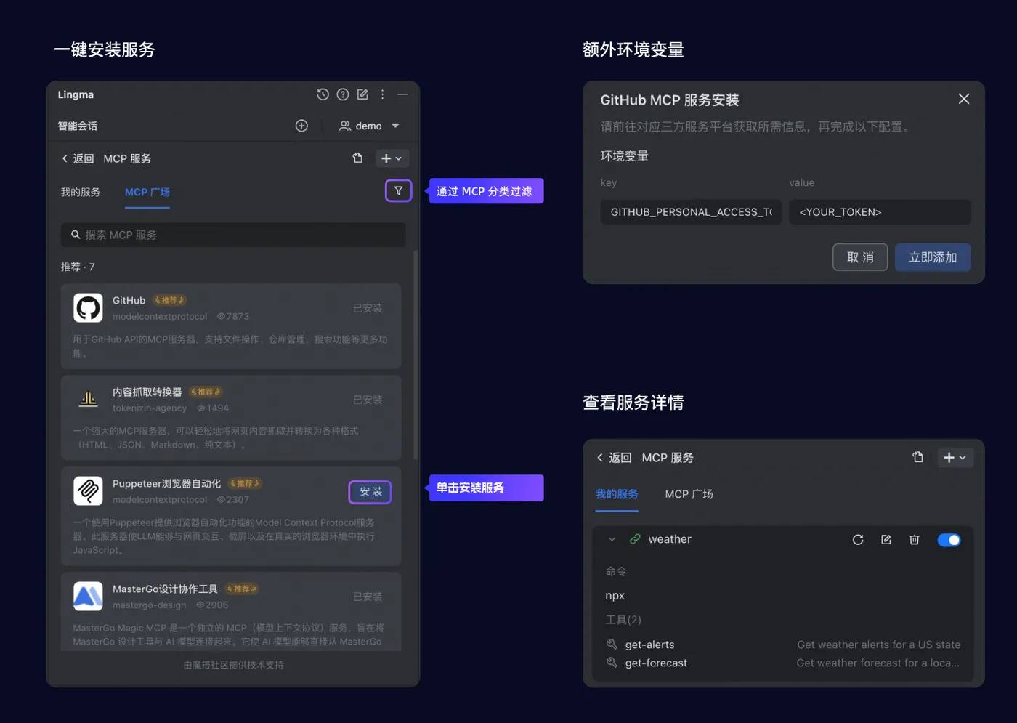Edit the weather service configuration
Viewport: 1017px width, 723px height.
[x=886, y=540]
